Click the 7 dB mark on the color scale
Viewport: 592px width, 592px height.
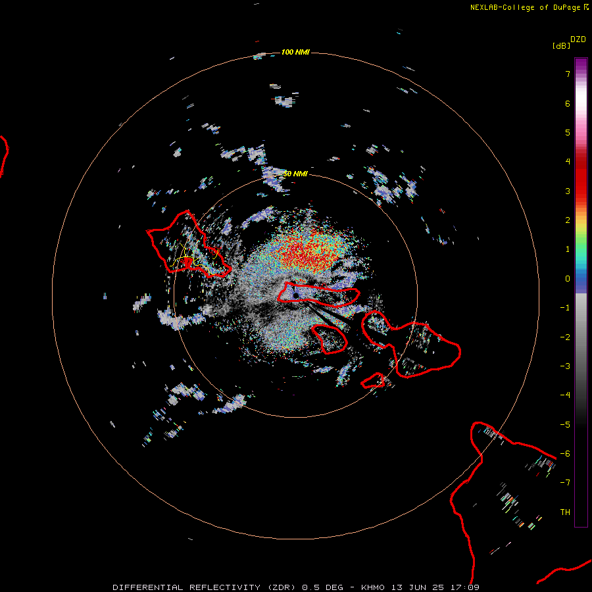(568, 74)
